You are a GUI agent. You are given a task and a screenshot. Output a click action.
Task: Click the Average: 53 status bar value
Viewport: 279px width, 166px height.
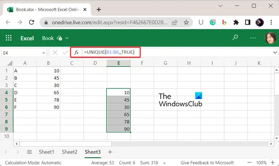[102, 163]
